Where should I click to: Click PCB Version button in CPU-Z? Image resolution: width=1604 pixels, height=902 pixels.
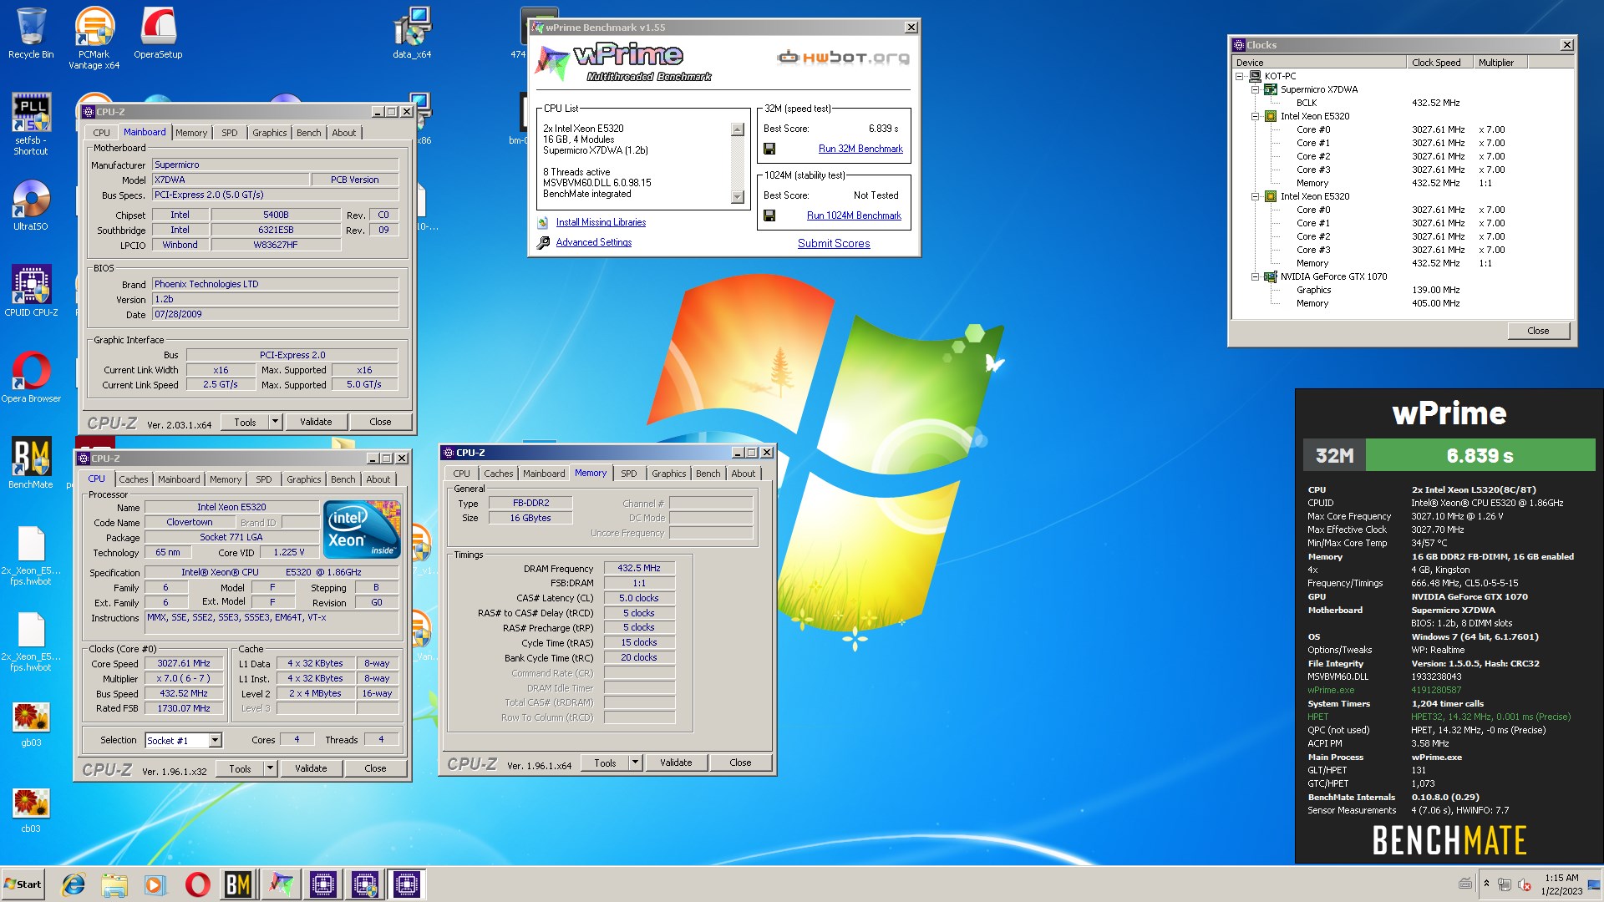(354, 180)
